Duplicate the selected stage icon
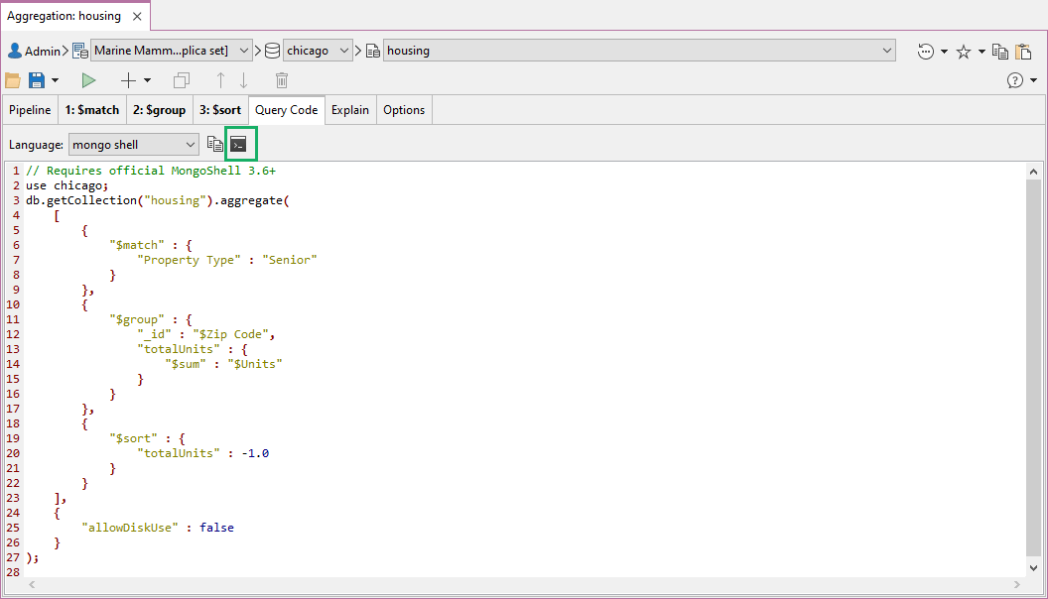 tap(182, 80)
